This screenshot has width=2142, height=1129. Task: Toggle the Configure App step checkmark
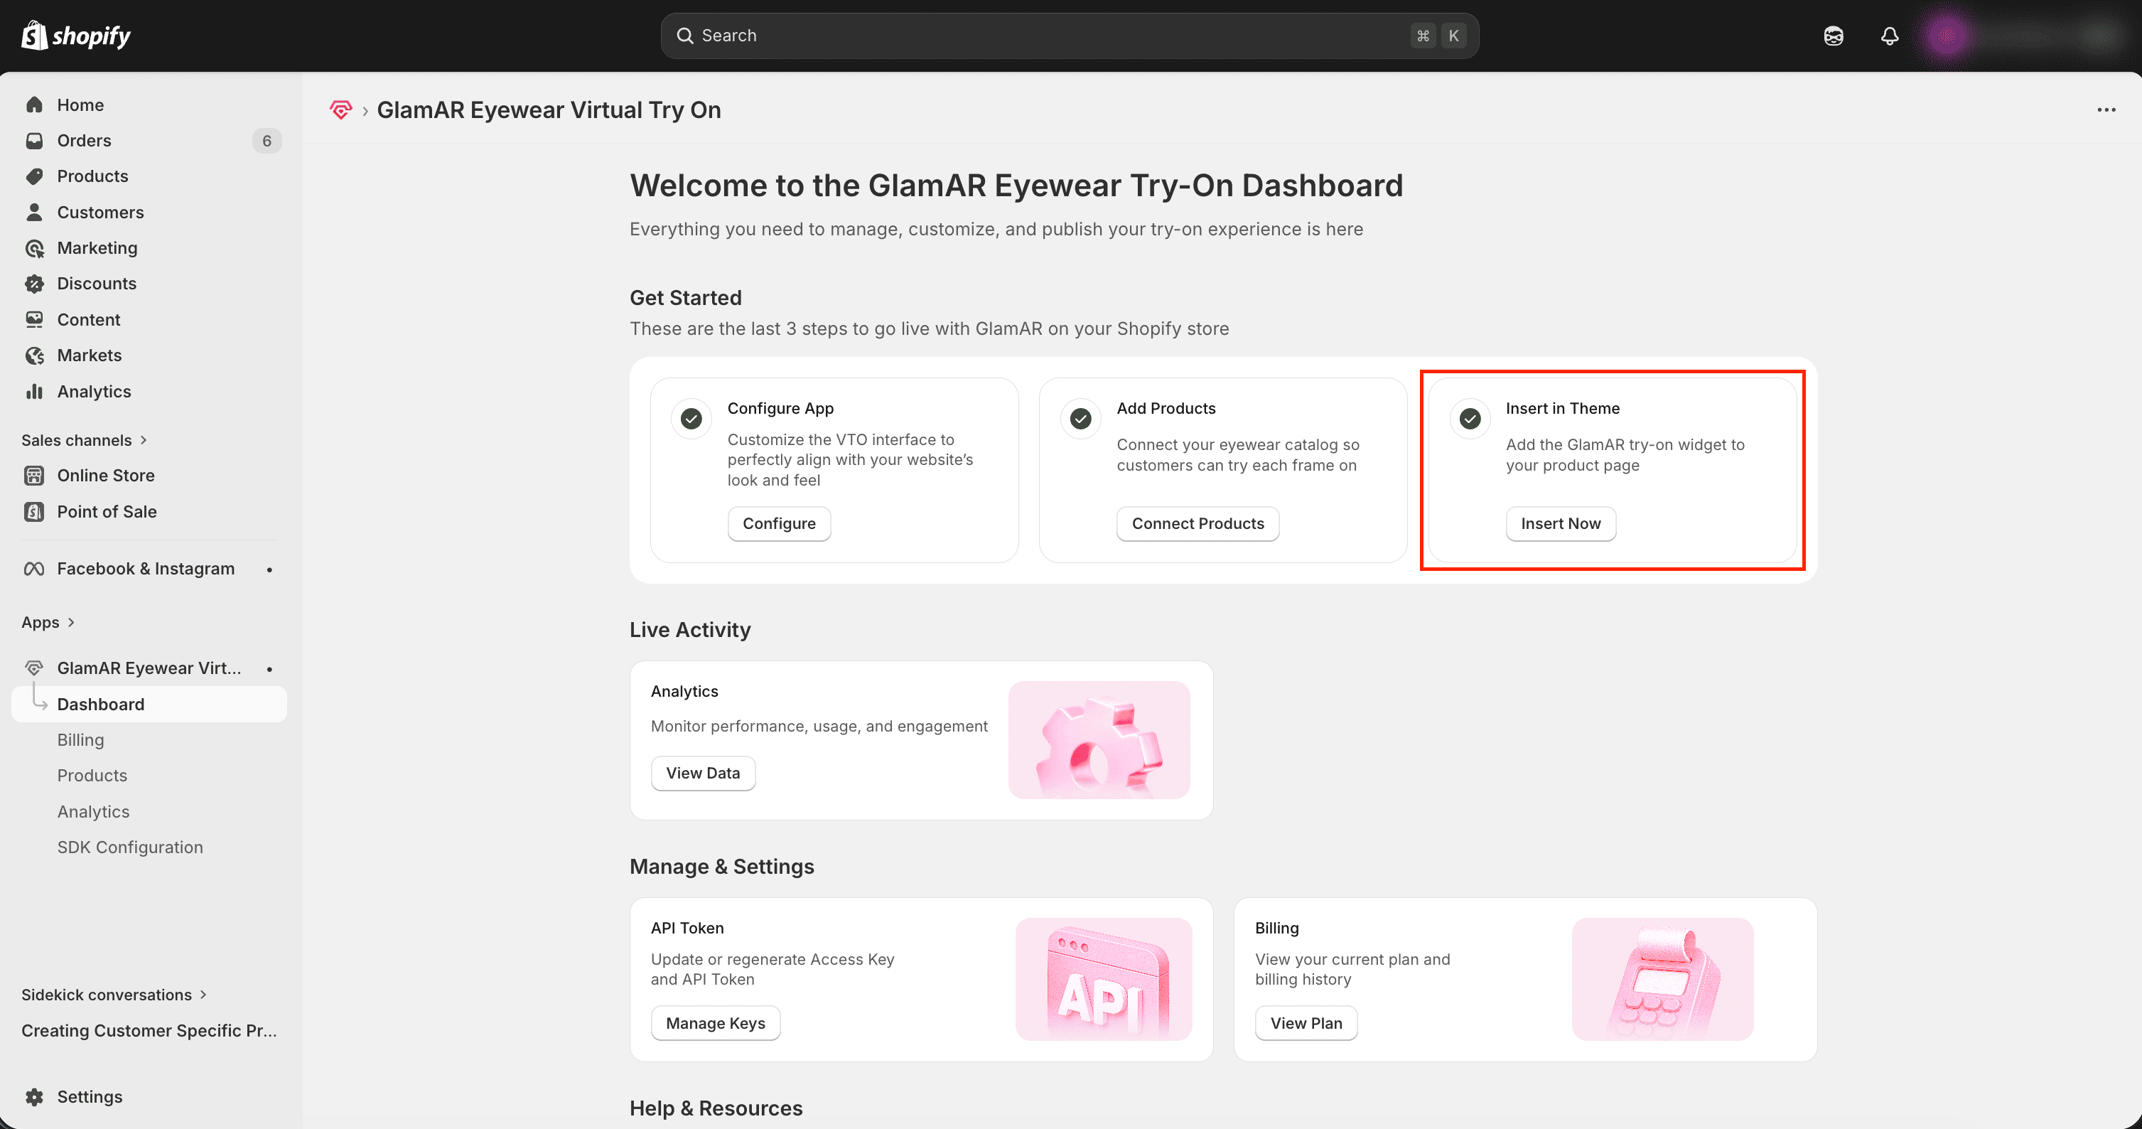pyautogui.click(x=691, y=419)
